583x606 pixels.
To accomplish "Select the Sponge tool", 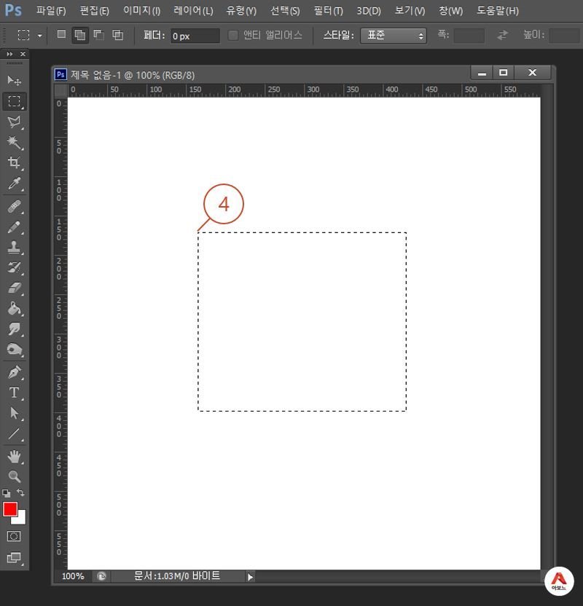I will [15, 350].
